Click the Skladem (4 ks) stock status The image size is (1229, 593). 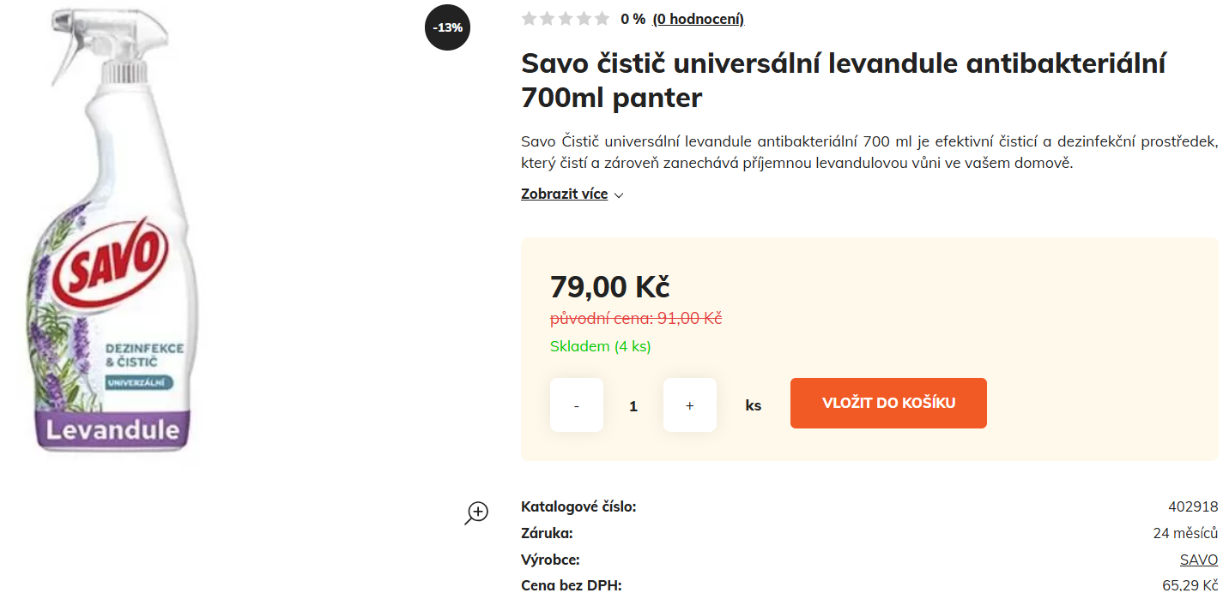pos(600,346)
